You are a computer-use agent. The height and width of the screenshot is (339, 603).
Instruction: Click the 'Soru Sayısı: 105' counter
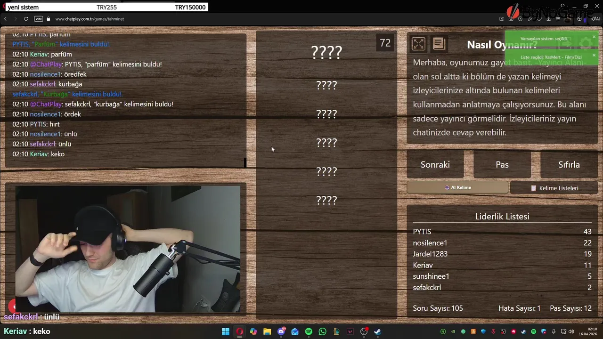(438, 308)
